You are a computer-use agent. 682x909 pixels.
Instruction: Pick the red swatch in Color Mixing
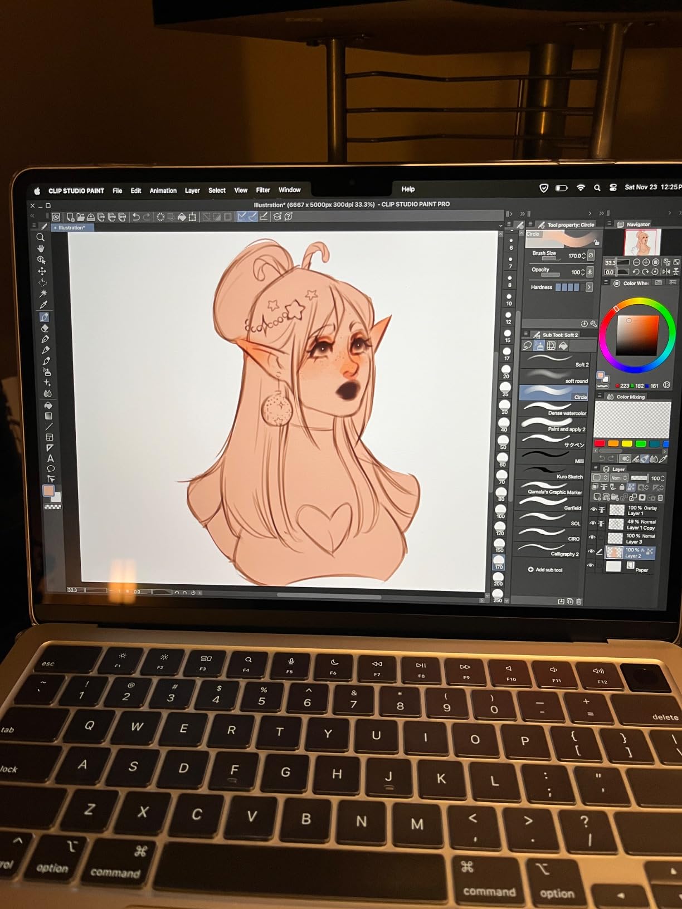pos(600,443)
